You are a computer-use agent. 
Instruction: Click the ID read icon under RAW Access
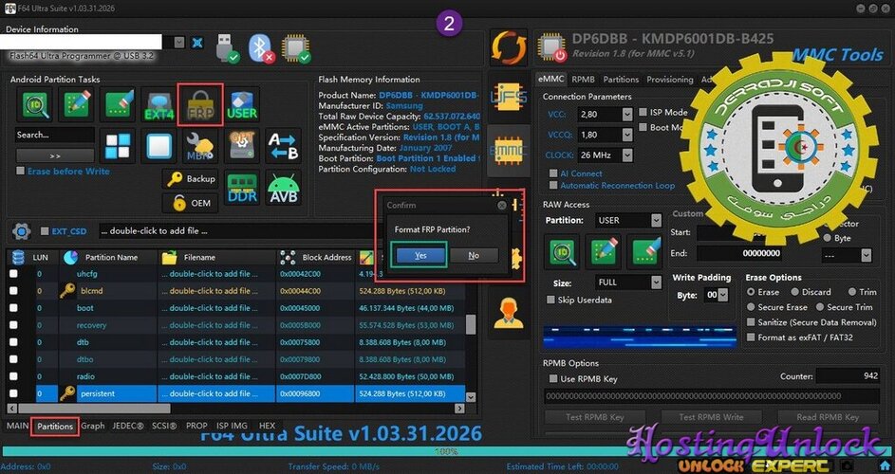tap(562, 251)
